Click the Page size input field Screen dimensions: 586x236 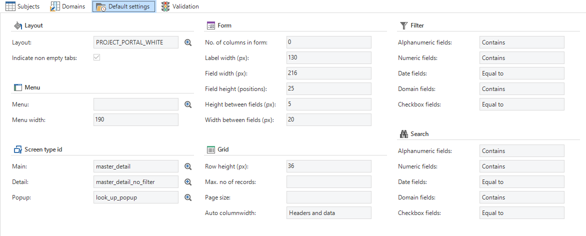pos(328,197)
